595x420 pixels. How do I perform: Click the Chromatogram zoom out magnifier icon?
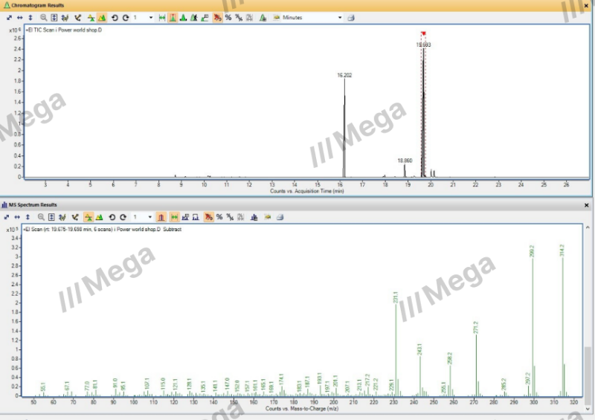tap(43, 17)
